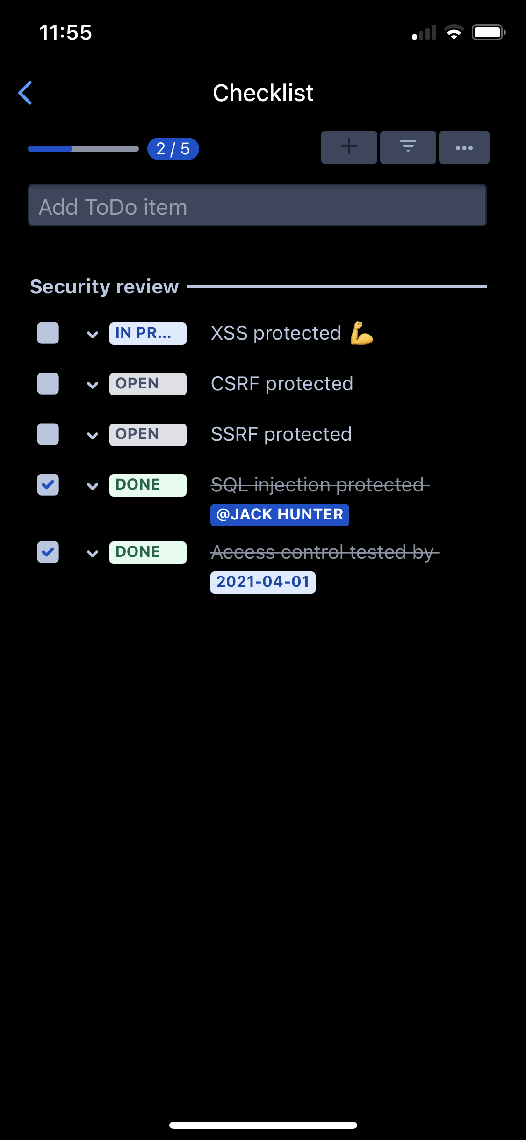The image size is (526, 1140).
Task: Tap the back arrow icon
Action: pyautogui.click(x=25, y=93)
